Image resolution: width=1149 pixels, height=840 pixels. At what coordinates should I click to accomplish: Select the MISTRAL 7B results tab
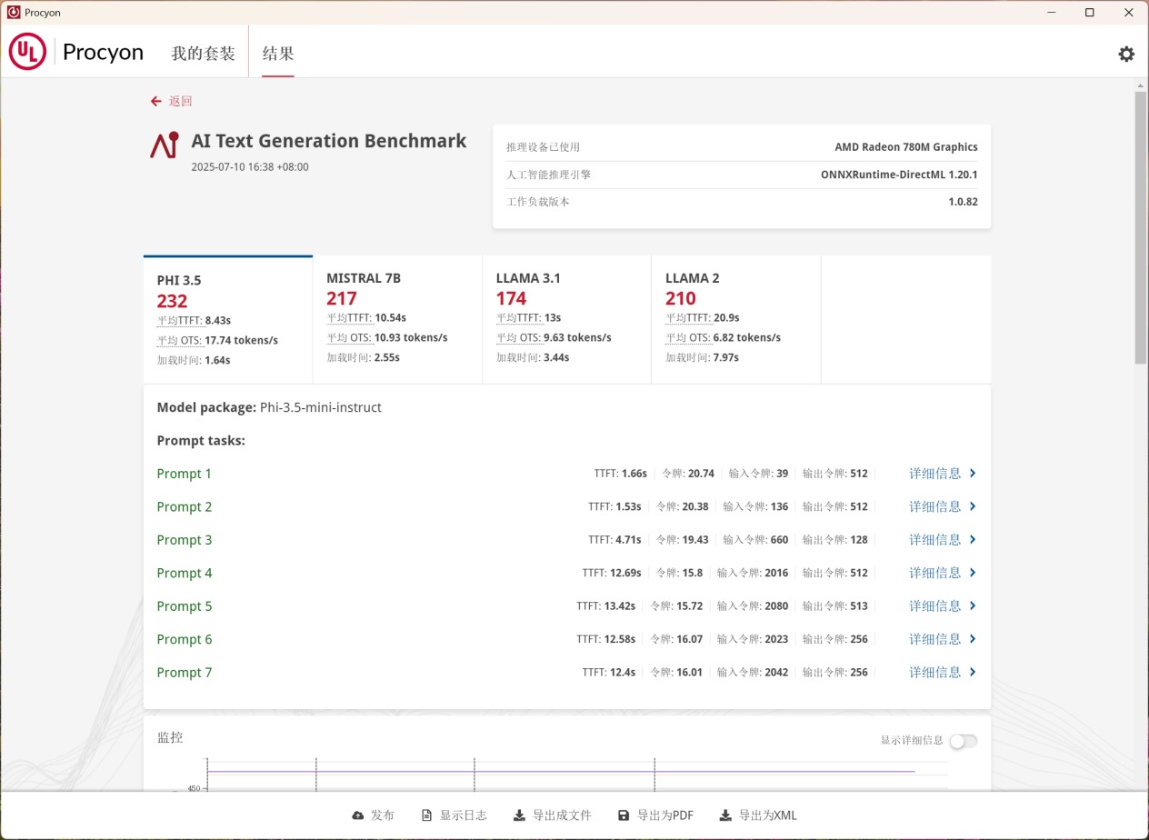(x=397, y=316)
